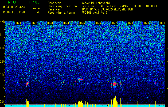This screenshot has width=168, height=107.
Task: Click the Receiving Location label
Action: (x=62, y=6)
